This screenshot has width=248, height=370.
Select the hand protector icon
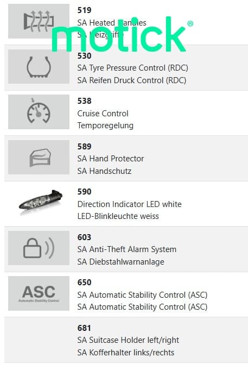click(x=39, y=157)
